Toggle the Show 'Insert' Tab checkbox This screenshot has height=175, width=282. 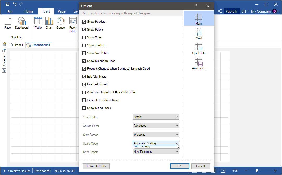pos(84,53)
